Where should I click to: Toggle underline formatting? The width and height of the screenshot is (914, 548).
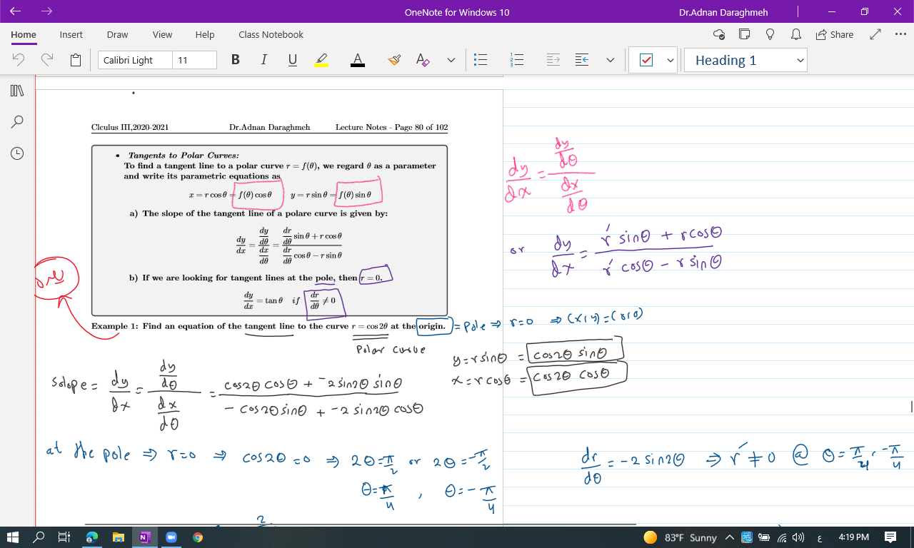(292, 60)
